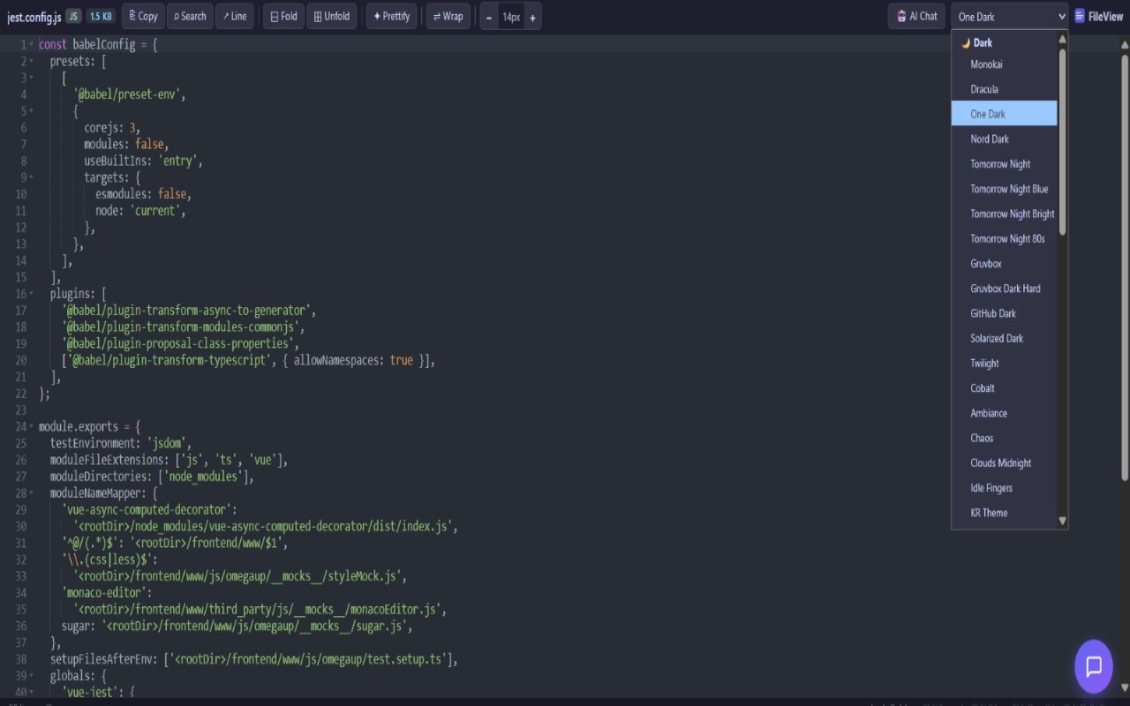The height and width of the screenshot is (706, 1130).
Task: Click the 1.5 KB file size badge
Action: 101,16
